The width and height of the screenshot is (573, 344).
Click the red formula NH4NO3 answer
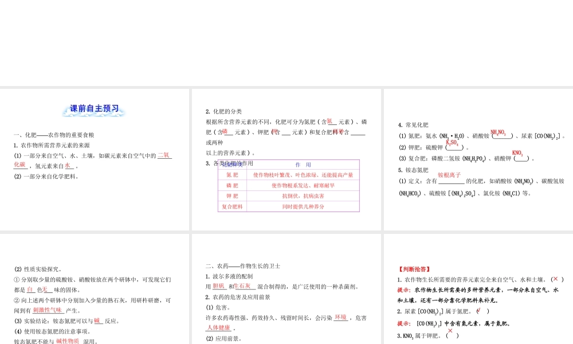coord(498,132)
